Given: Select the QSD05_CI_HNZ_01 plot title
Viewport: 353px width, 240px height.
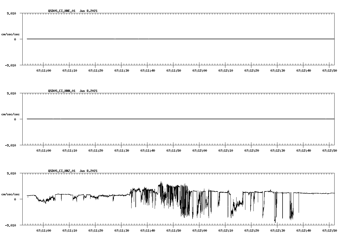Looking at the screenshot, I should pyautogui.click(x=62, y=171).
